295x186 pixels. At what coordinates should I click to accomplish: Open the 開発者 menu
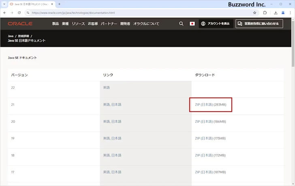tap(125, 23)
